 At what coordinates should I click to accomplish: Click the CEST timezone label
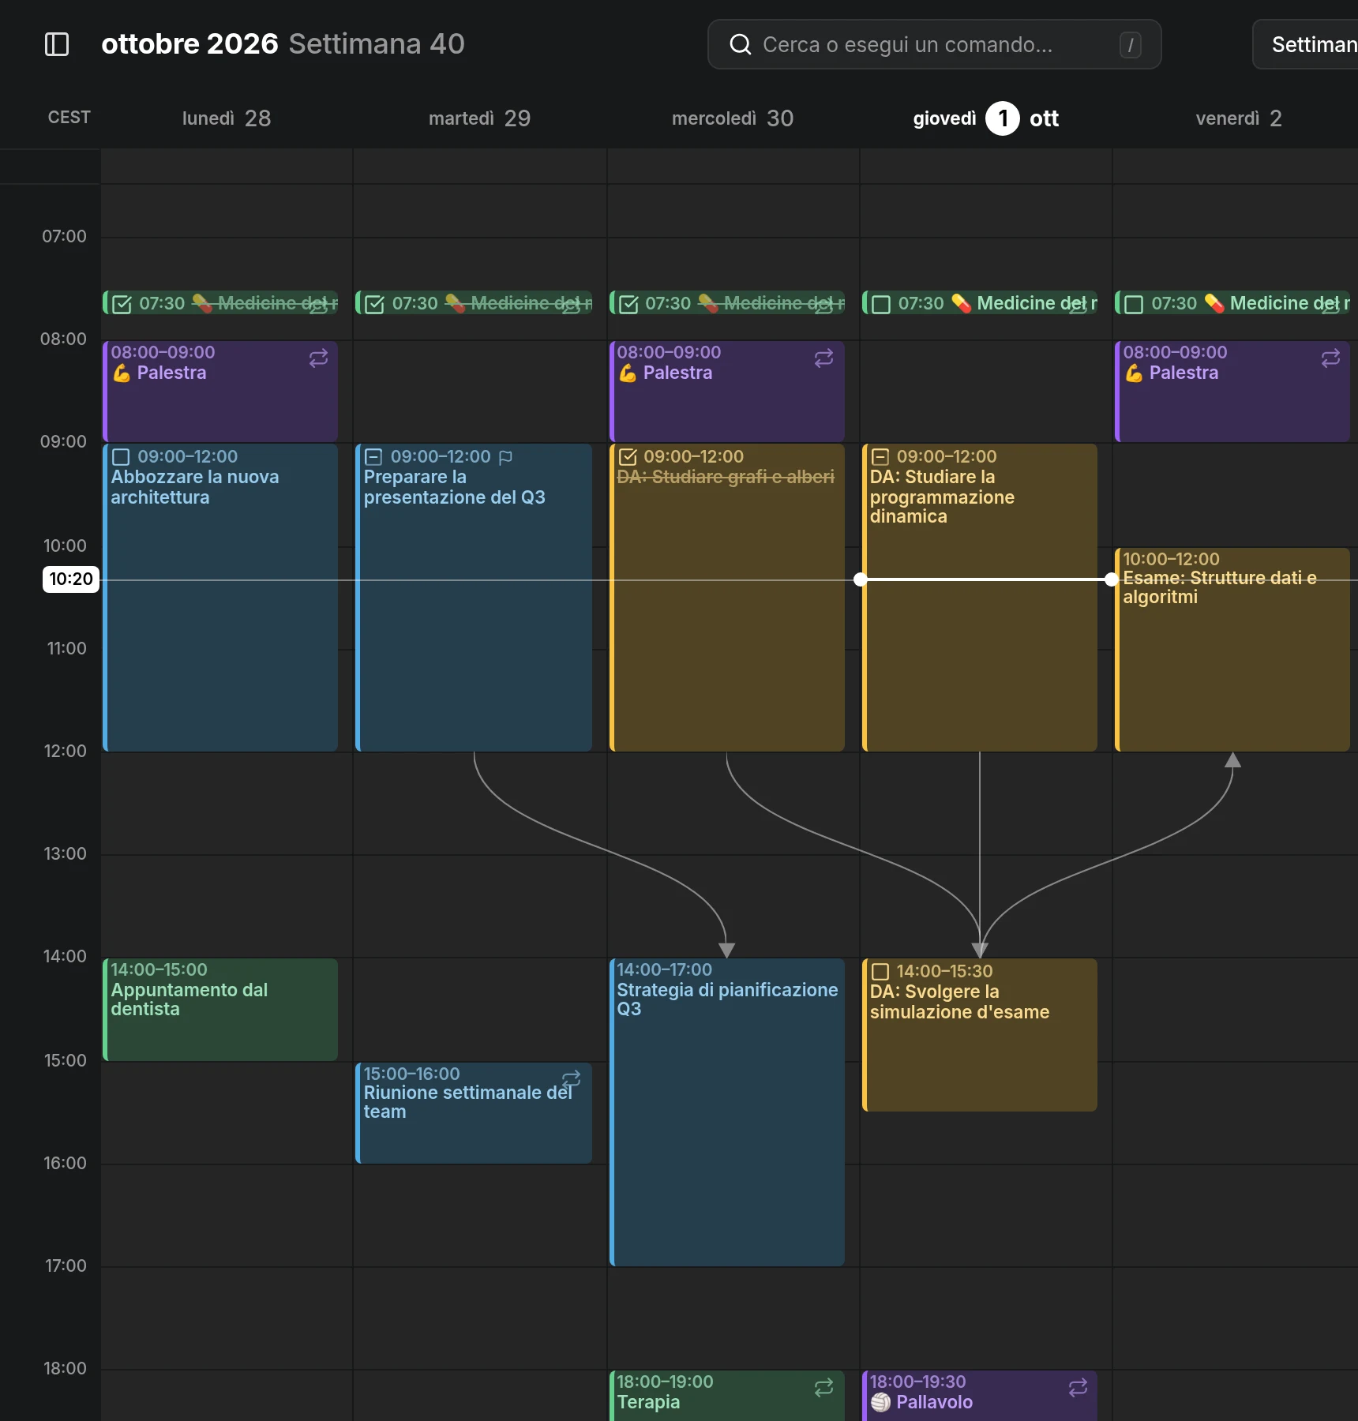(69, 118)
